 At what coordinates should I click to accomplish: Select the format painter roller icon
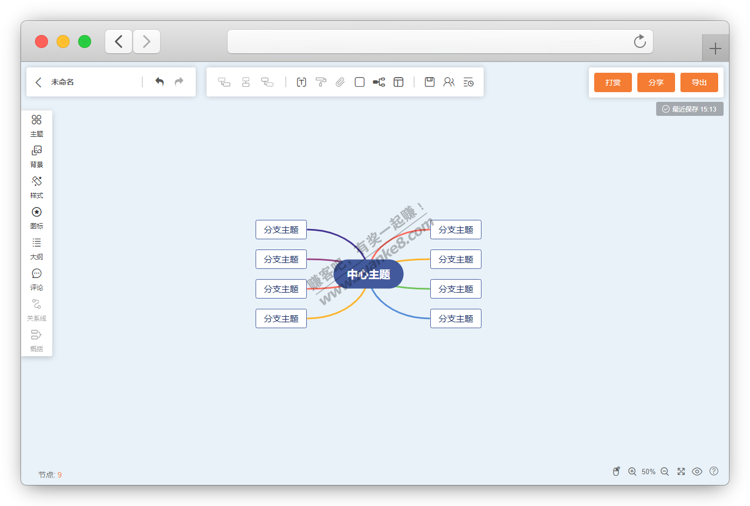click(x=321, y=82)
